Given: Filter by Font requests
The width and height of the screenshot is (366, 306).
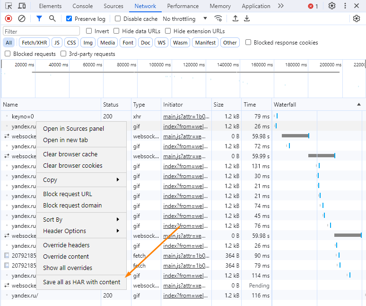Looking at the screenshot, I should coord(128,43).
